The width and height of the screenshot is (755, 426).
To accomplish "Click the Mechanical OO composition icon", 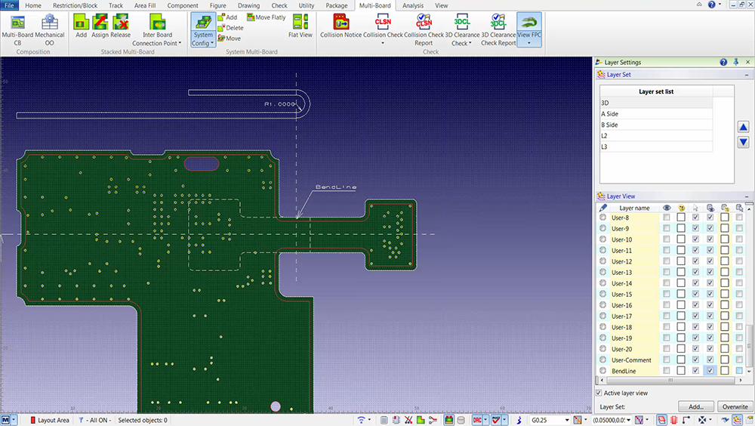I will coord(50,23).
